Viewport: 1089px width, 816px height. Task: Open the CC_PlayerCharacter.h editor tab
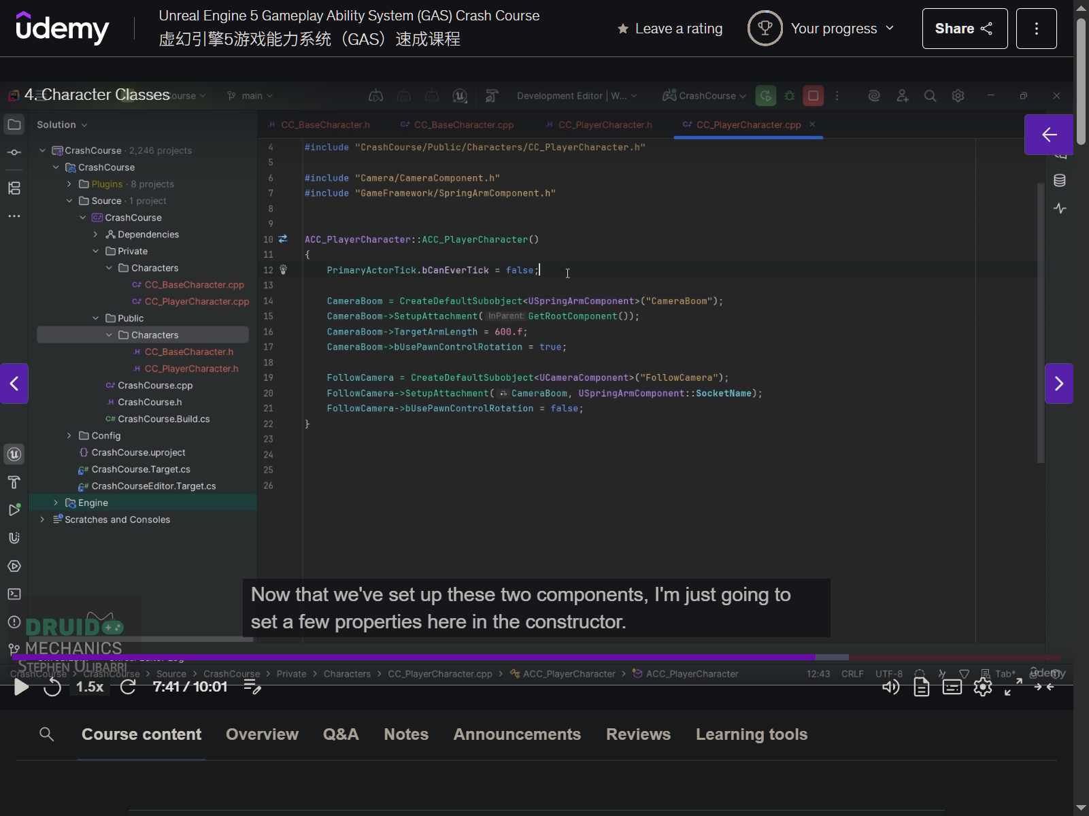[x=599, y=124]
